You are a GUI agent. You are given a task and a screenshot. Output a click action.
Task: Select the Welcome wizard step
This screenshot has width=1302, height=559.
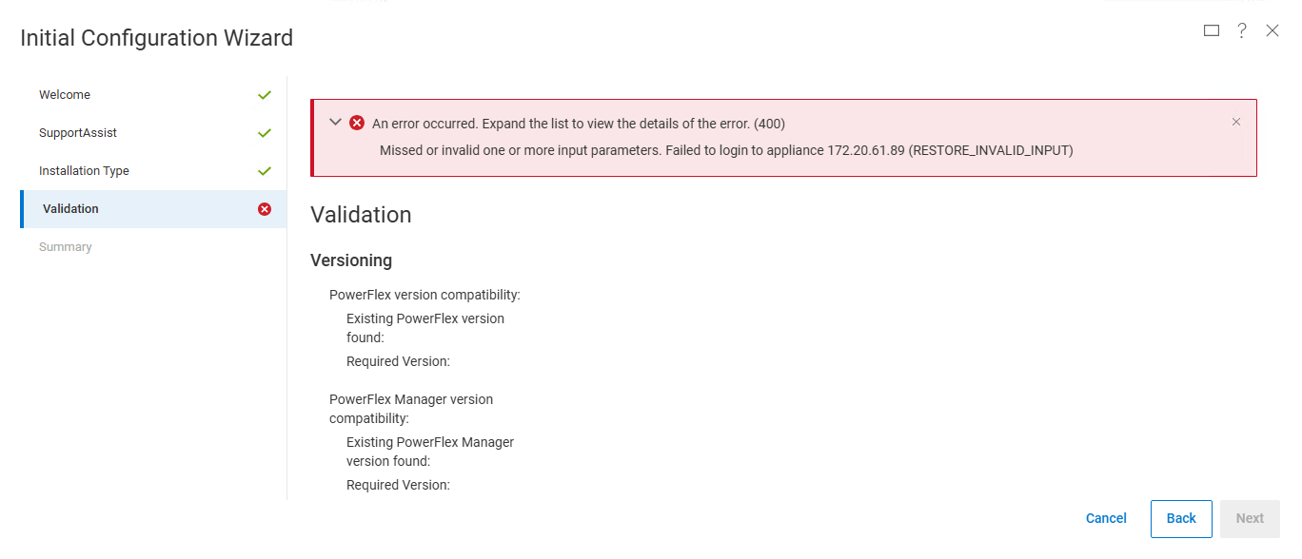[x=65, y=94]
